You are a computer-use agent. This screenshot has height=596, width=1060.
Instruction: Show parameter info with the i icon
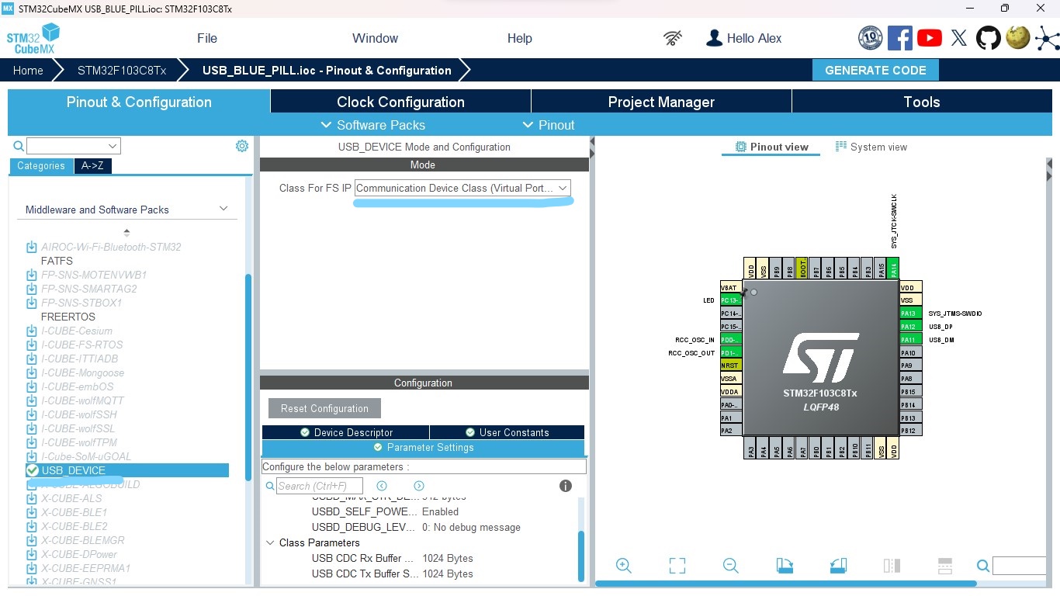[566, 486]
